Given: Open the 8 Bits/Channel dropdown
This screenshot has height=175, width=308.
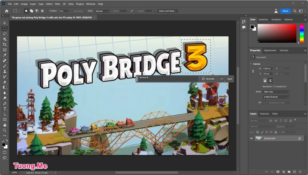Looking at the screenshot, I should click(276, 97).
